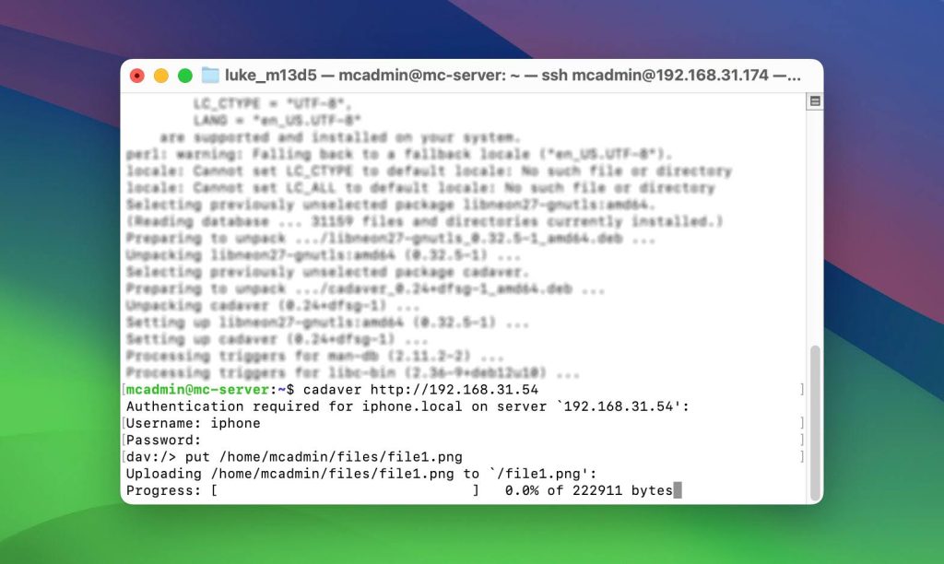
Task: Click the cadaver http://192.168.31.54 command
Action: click(x=420, y=390)
